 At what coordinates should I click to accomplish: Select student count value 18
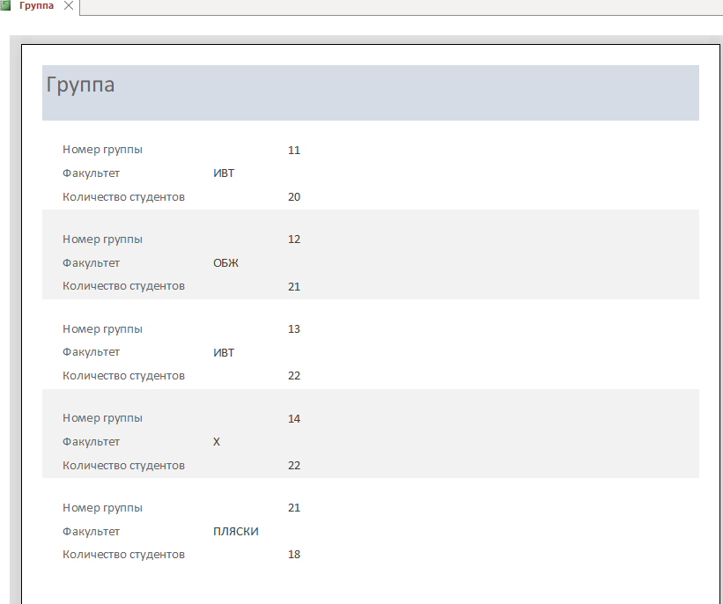click(x=294, y=555)
